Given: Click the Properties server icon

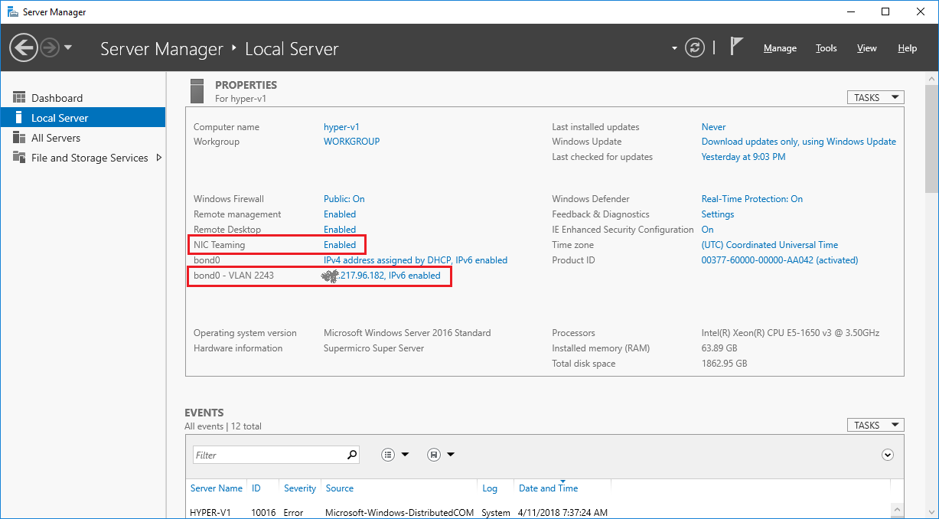Looking at the screenshot, I should [197, 91].
